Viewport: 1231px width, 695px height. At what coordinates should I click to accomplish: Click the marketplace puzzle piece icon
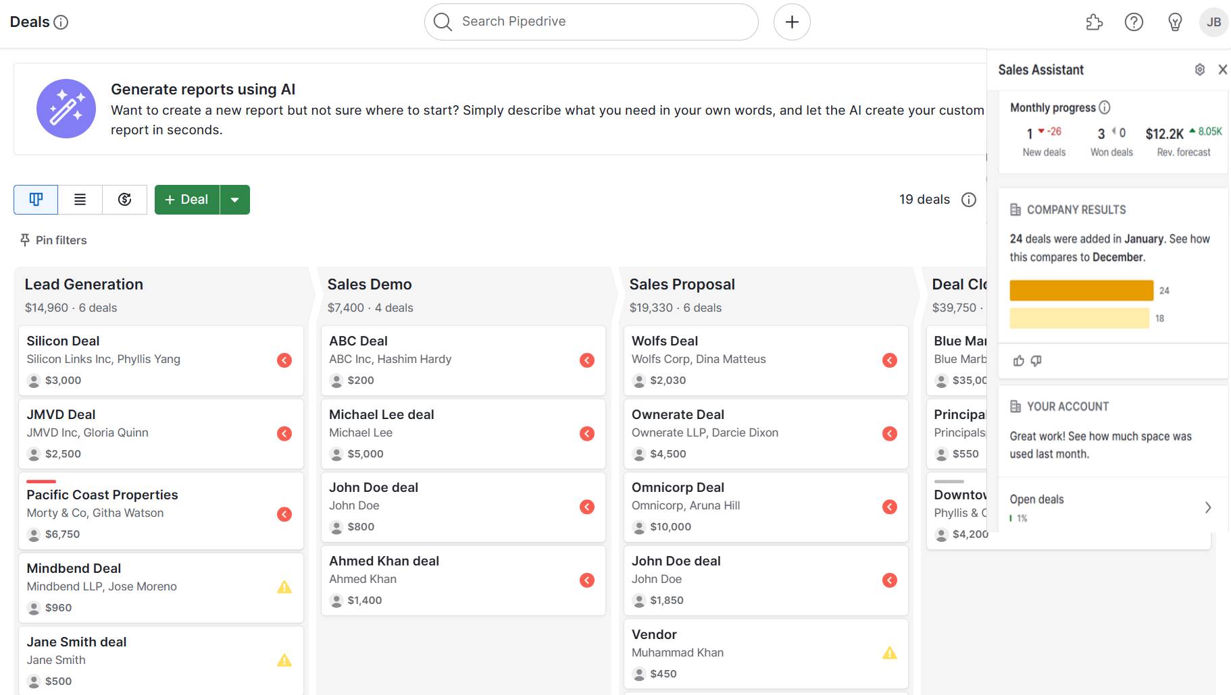(1094, 22)
